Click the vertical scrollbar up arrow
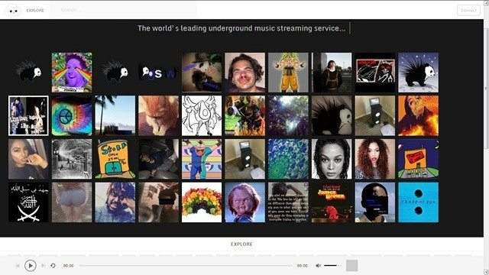The width and height of the screenshot is (489, 275). click(486, 3)
